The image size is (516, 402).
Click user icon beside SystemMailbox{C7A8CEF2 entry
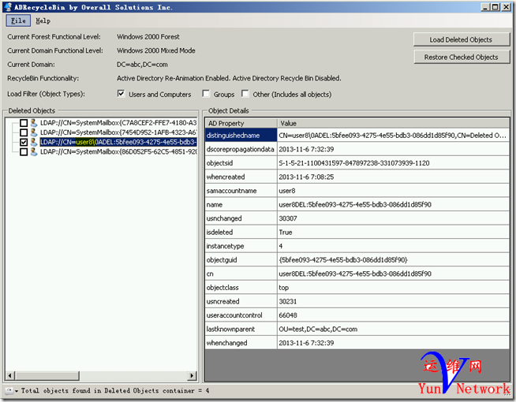(34, 123)
